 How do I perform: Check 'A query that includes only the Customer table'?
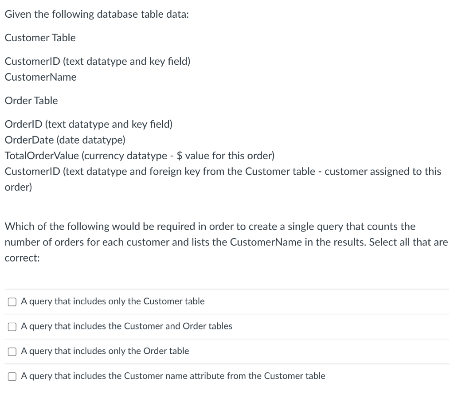12,301
